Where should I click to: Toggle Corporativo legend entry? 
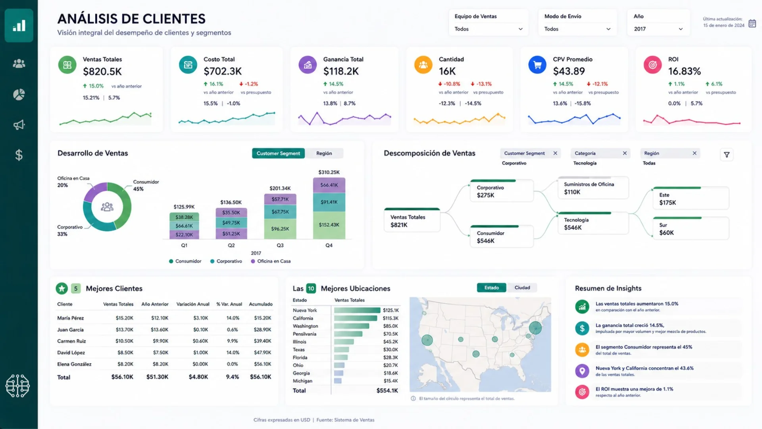(x=226, y=261)
